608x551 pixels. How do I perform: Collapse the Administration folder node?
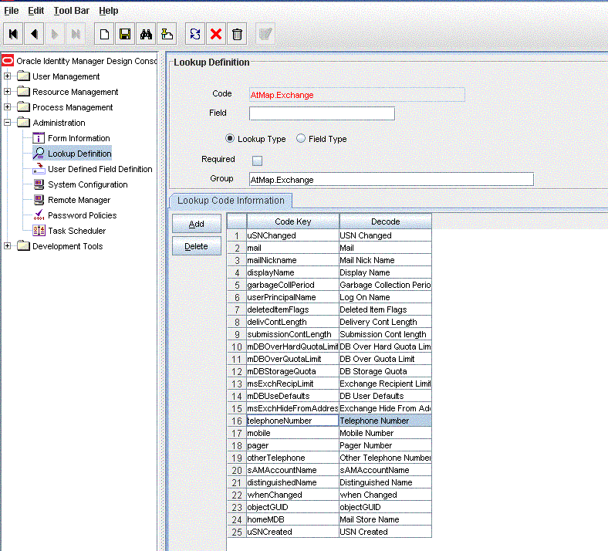pos(8,123)
